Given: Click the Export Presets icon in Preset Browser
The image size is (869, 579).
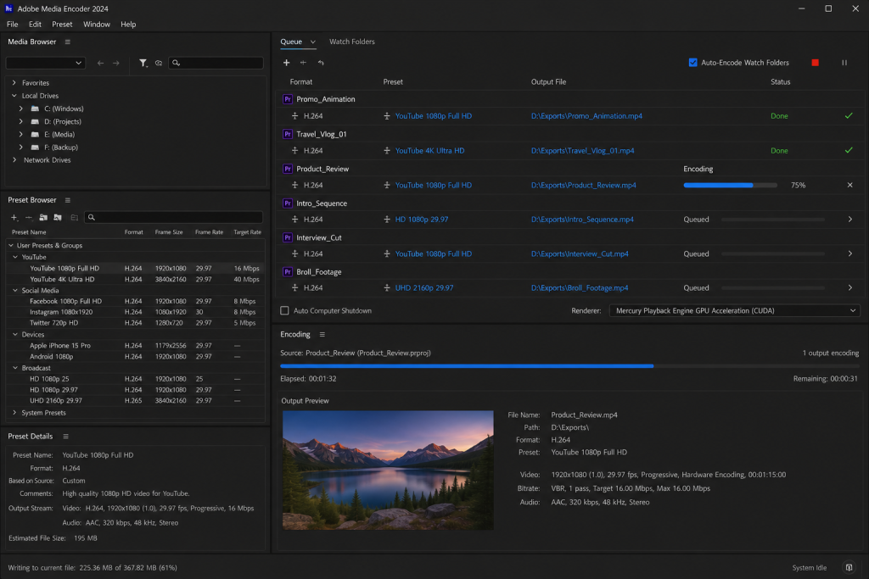Looking at the screenshot, I should (x=58, y=218).
